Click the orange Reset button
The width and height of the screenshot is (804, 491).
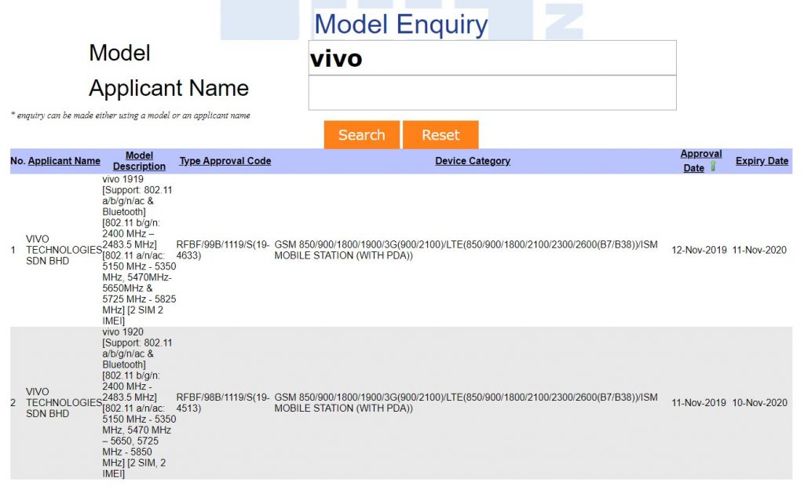point(440,135)
